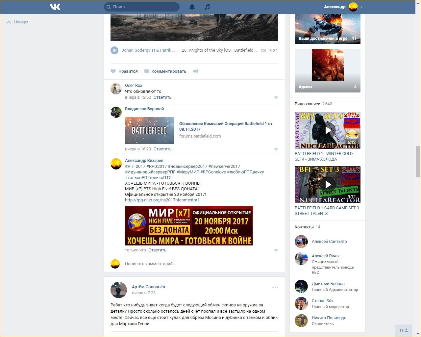Click Дмитрий Бобров's contact avatar
421x337 pixels.
301,286
